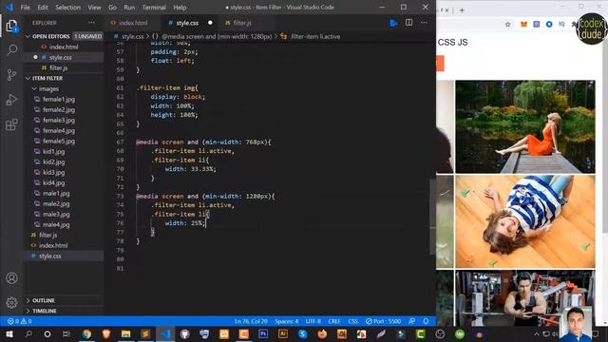The height and width of the screenshot is (342, 608).
Task: Open the Windows Start menu
Action: click(9, 333)
